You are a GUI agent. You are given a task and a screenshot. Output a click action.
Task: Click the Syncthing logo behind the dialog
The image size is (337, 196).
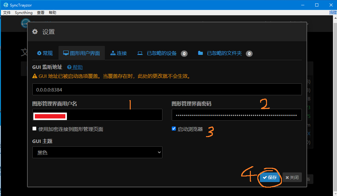pyautogui.click(x=25, y=23)
